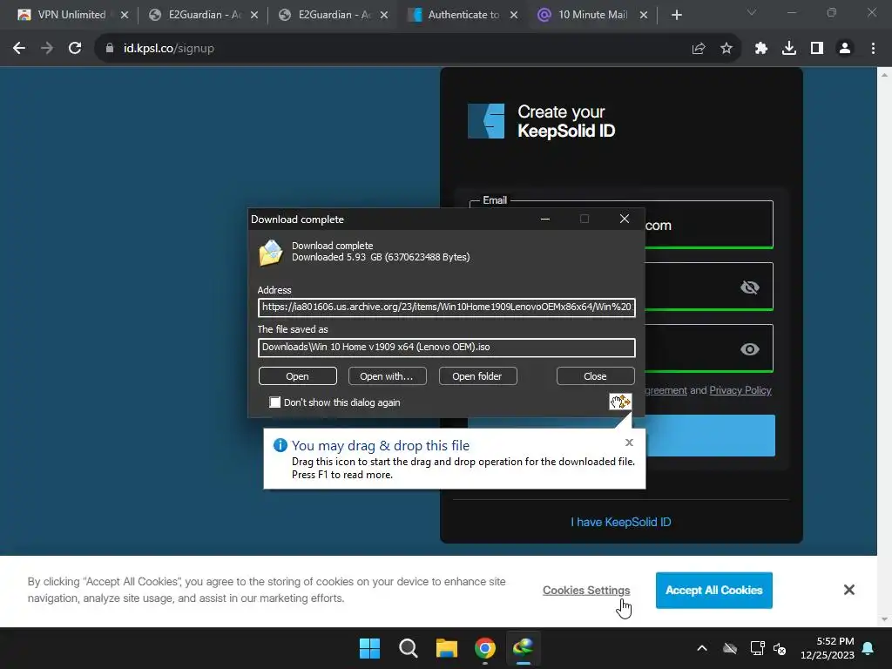Open a new browser tab
This screenshot has width=892, height=669.
[x=676, y=16]
